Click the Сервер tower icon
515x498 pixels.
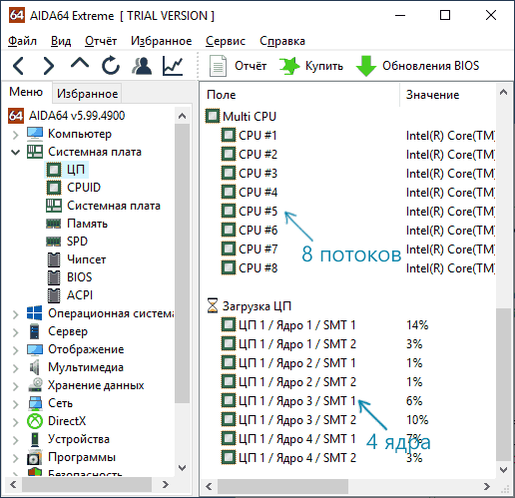pyautogui.click(x=35, y=331)
